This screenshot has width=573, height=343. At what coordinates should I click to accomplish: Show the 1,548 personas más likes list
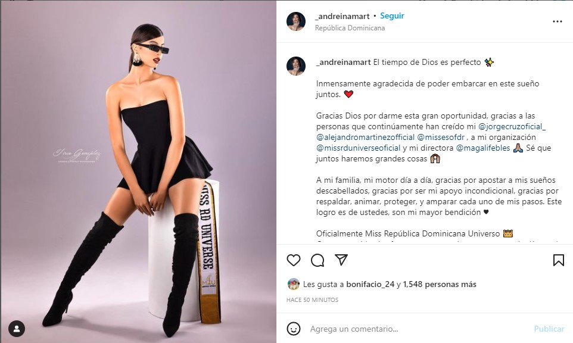(440, 284)
